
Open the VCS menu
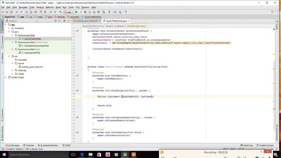(x=77, y=7)
